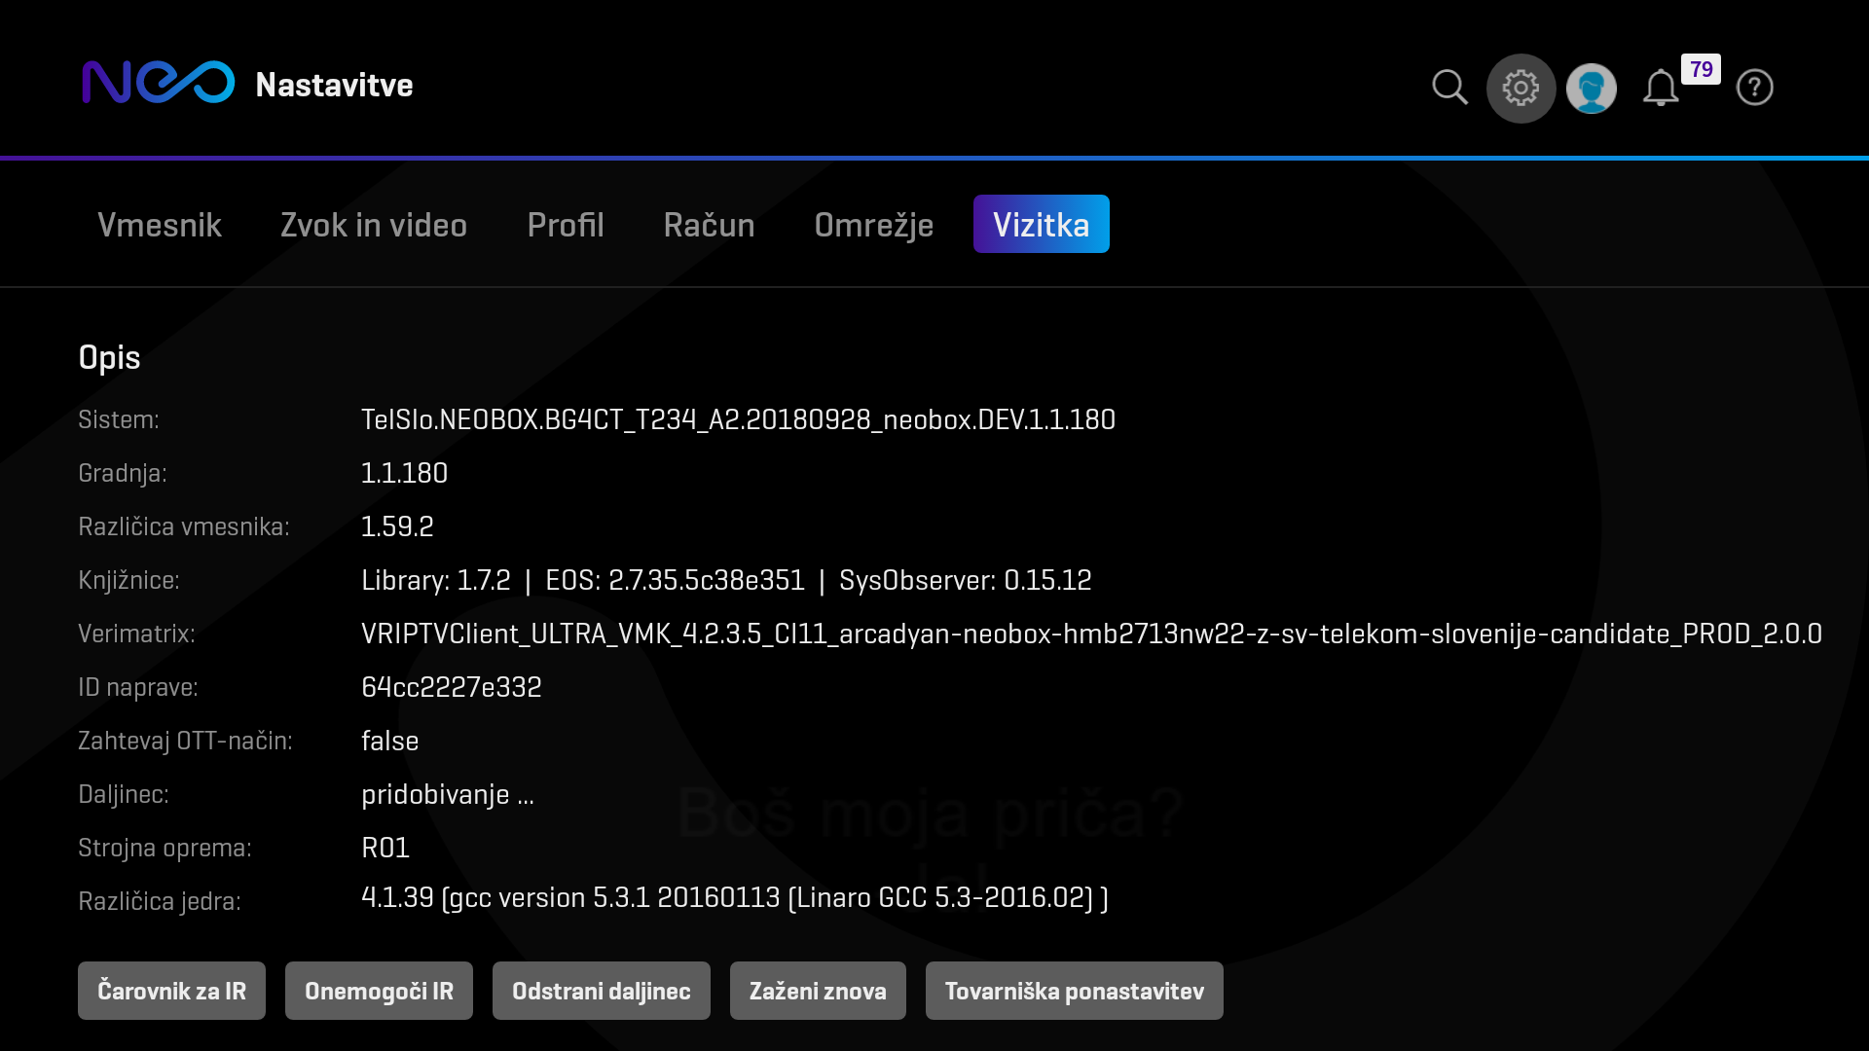
Task: Select the Omrežje tab
Action: [x=873, y=225]
